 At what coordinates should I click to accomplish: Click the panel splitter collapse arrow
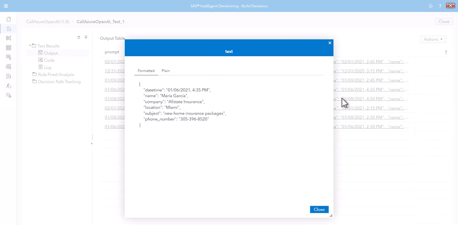coord(91,144)
